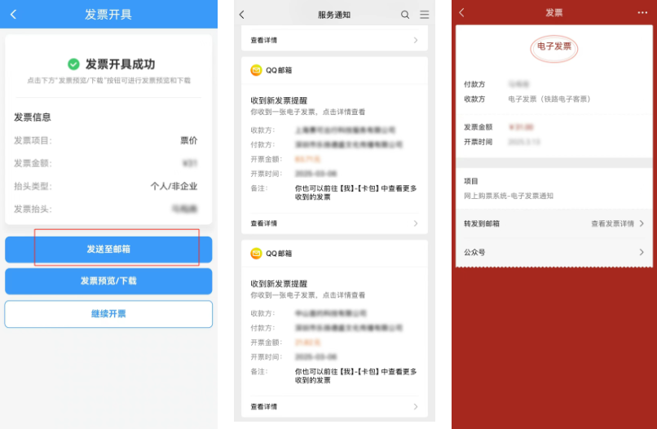
Task: Tap the 电子发票 oval stamp
Action: 554,48
